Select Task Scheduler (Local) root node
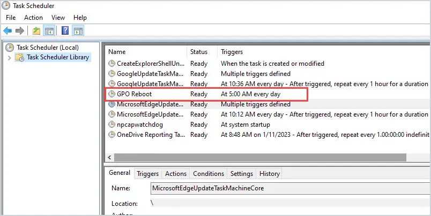Image resolution: width=431 pixels, height=216 pixels. pos(48,48)
